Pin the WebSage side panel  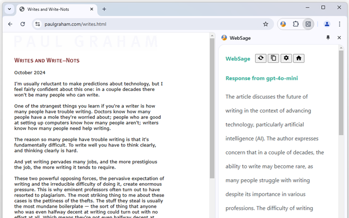click(x=328, y=38)
